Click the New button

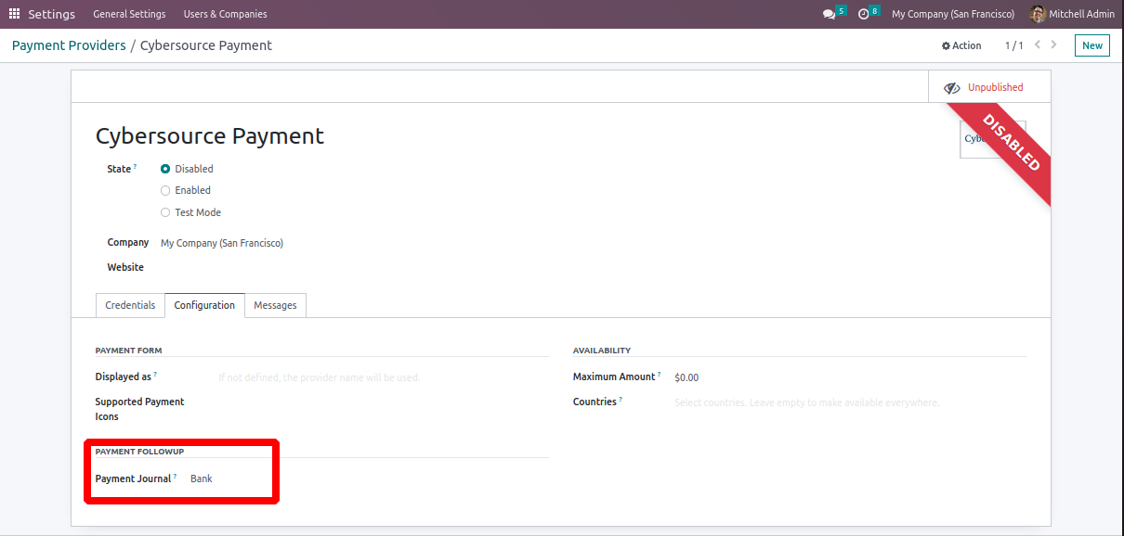pyautogui.click(x=1092, y=45)
